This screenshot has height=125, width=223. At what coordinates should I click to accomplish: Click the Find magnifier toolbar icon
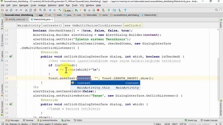(40, 10)
